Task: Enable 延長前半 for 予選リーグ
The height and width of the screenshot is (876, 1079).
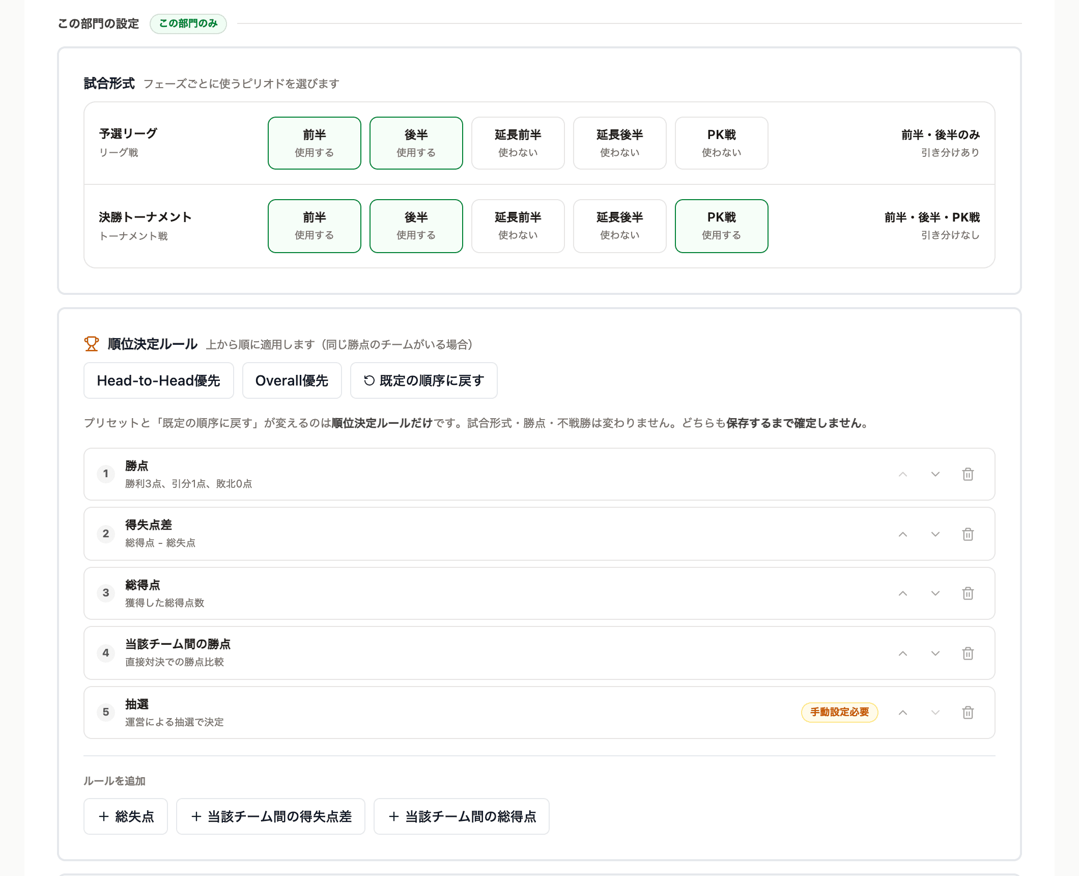Action: coord(518,143)
